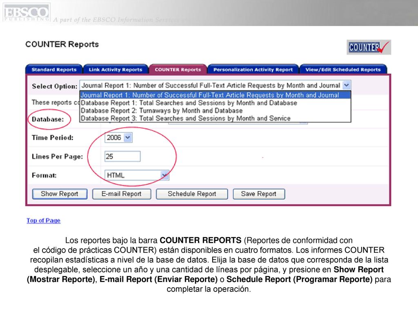Image resolution: width=418 pixels, height=313 pixels.
Task: Select the COUNTER Reports tab
Action: click(x=178, y=69)
